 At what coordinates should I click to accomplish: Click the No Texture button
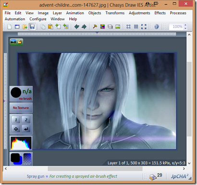click(x=21, y=108)
